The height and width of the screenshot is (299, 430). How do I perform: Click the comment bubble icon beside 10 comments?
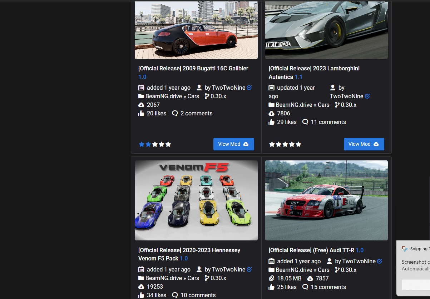(175, 295)
